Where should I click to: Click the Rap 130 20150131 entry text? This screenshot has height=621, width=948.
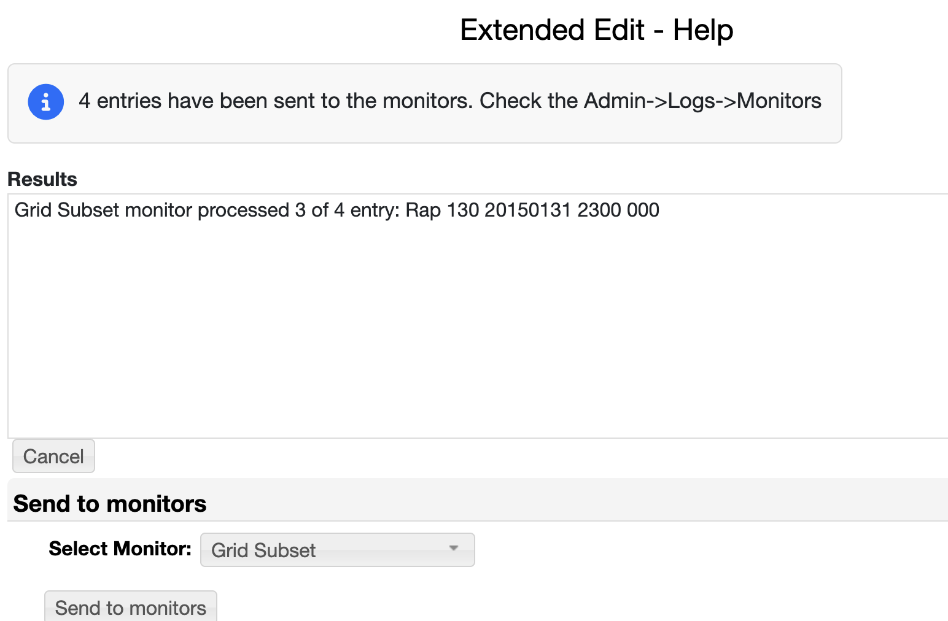(x=488, y=210)
